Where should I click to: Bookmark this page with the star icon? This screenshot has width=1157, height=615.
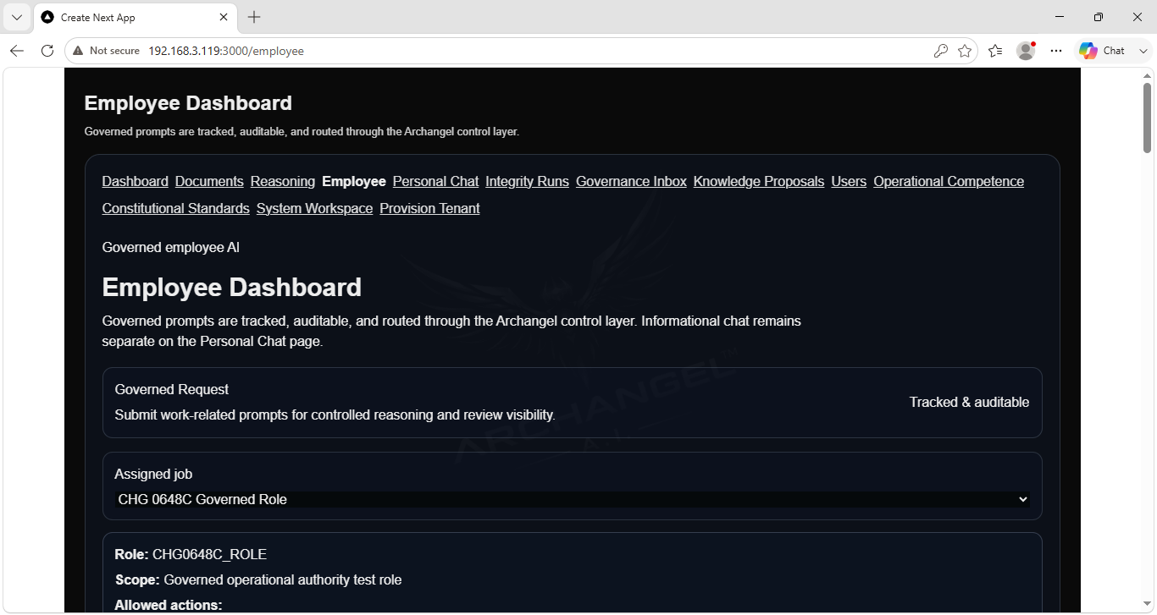coord(965,51)
